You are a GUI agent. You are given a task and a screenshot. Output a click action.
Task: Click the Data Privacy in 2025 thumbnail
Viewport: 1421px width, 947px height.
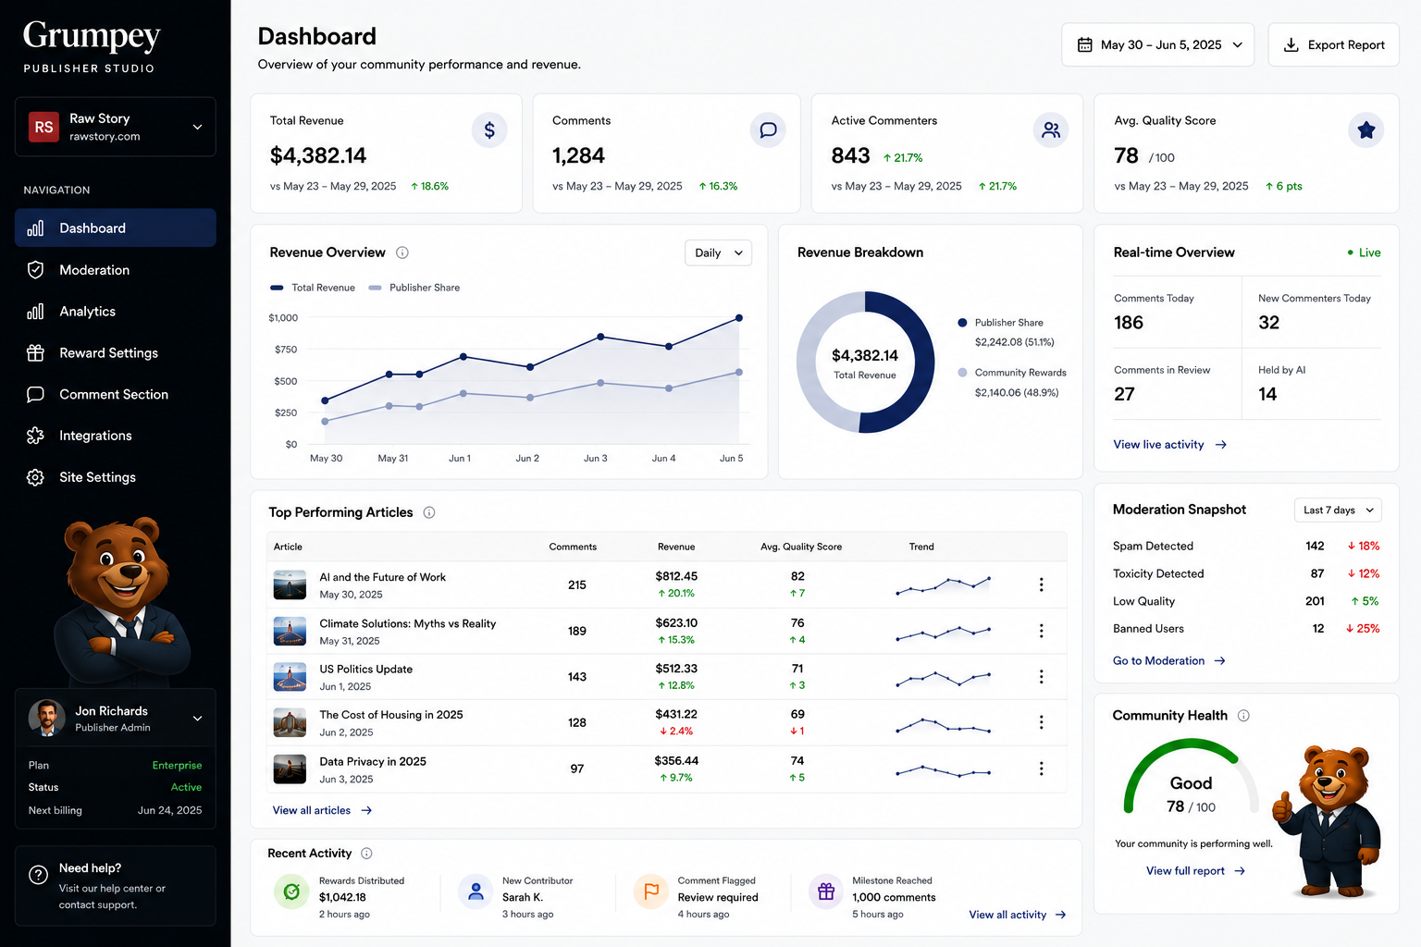(x=290, y=769)
